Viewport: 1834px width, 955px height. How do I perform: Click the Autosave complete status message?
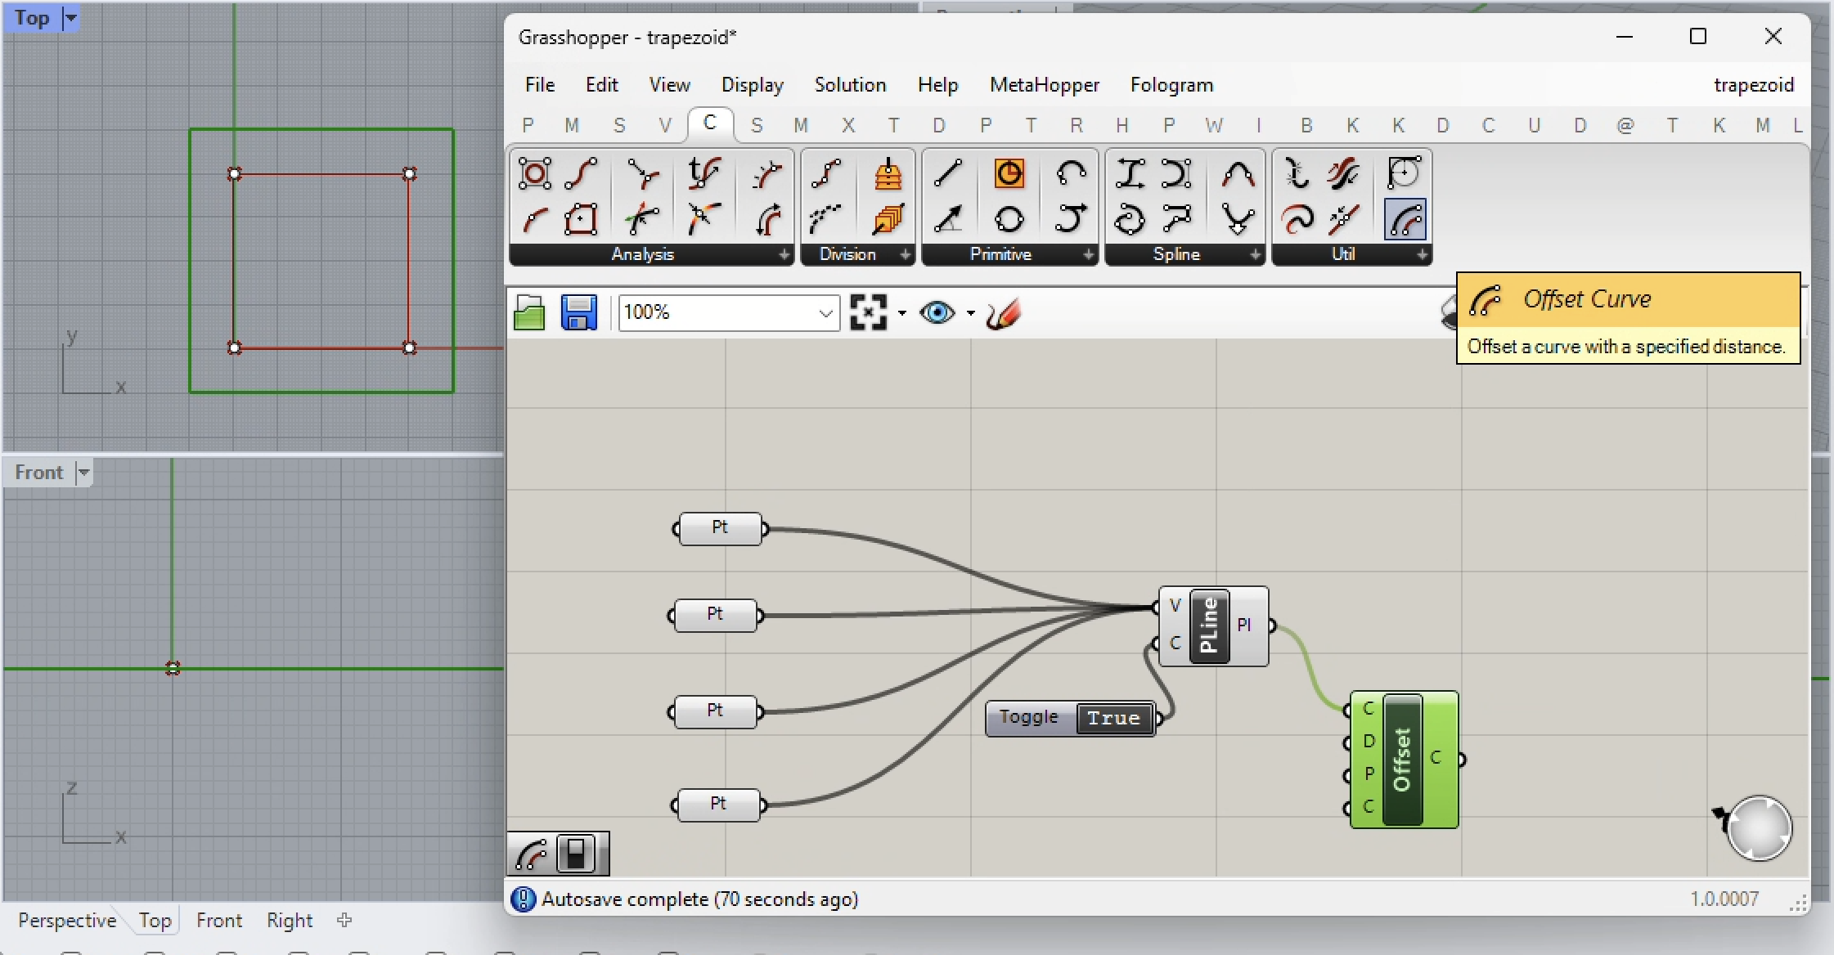click(699, 899)
